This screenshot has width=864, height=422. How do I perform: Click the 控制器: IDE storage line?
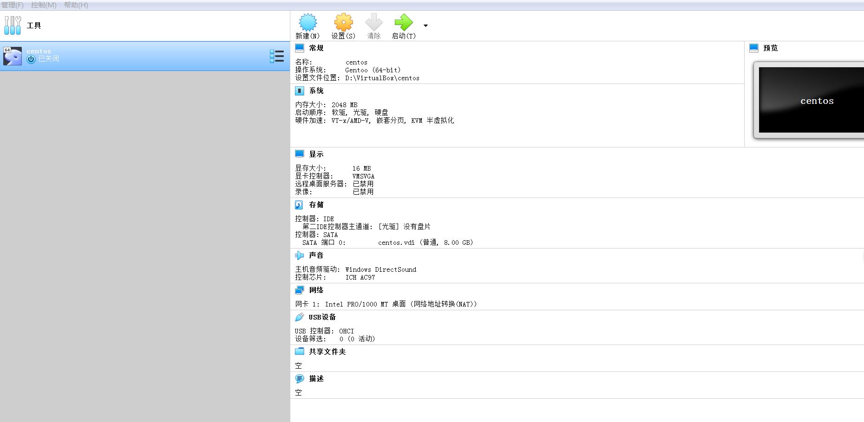pyautogui.click(x=314, y=219)
